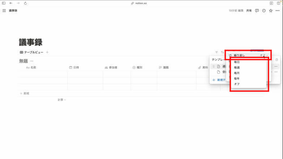Open browser split view icon
Image resolution: width=283 pixels, height=159 pixels.
(x=279, y=3)
